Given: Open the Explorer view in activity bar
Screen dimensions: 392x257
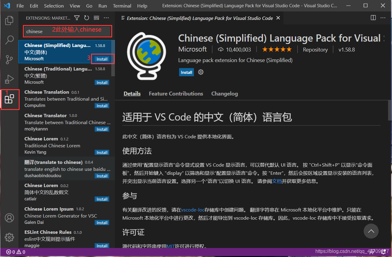Looking at the screenshot, I should pyautogui.click(x=9, y=20).
